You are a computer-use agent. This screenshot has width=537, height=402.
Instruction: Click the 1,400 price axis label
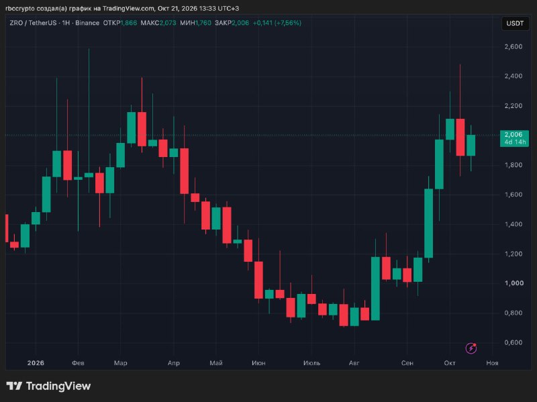point(514,224)
